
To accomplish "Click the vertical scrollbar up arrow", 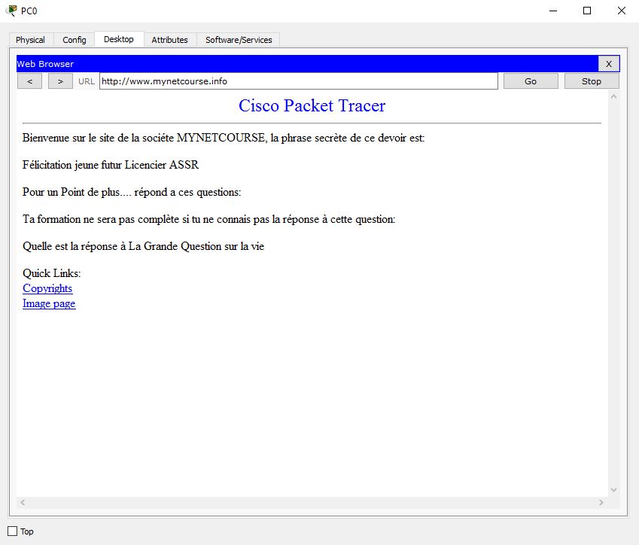I will pos(613,97).
